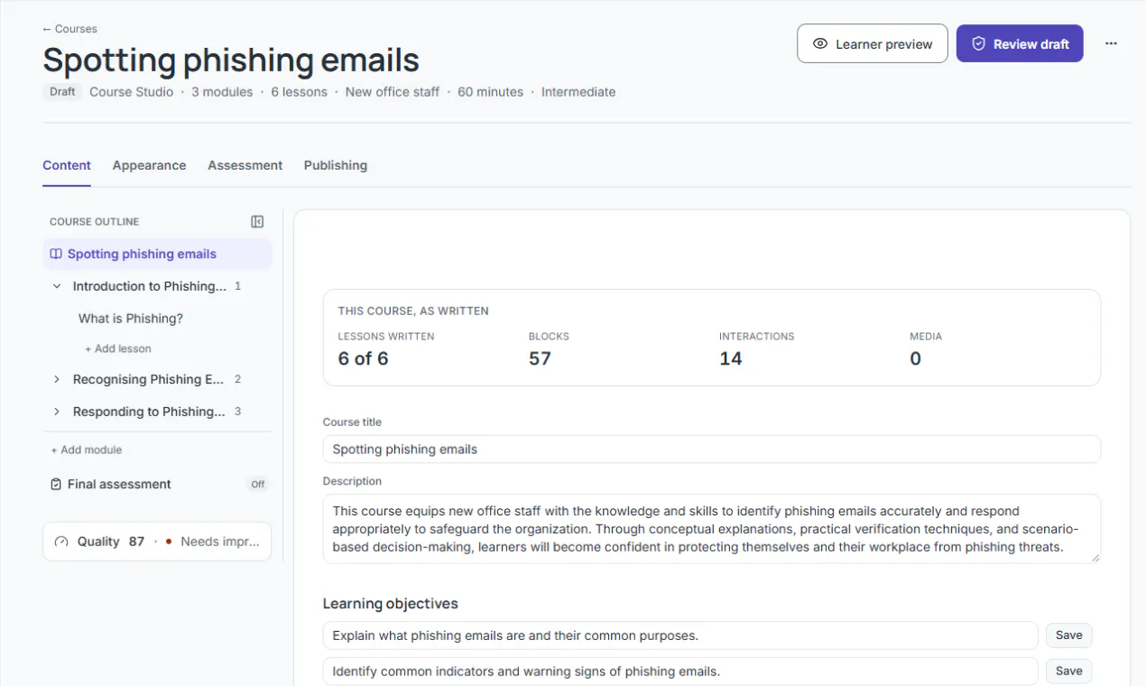Click the Intermediate level text
The width and height of the screenshot is (1146, 686).
(x=578, y=92)
